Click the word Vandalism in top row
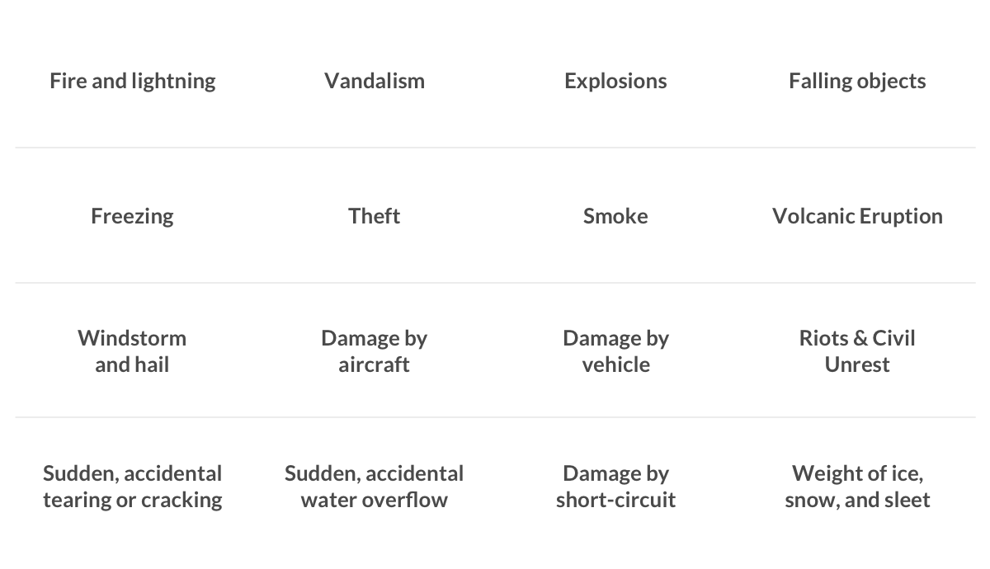This screenshot has height=569, width=990. [375, 81]
